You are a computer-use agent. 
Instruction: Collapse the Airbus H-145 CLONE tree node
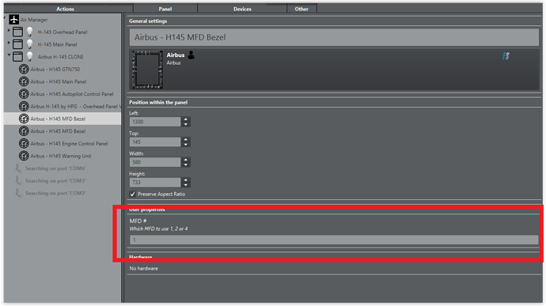pyautogui.click(x=9, y=55)
